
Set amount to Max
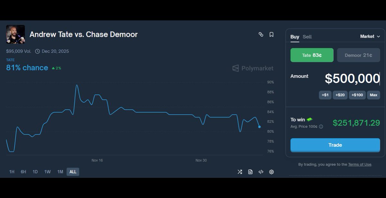click(373, 95)
